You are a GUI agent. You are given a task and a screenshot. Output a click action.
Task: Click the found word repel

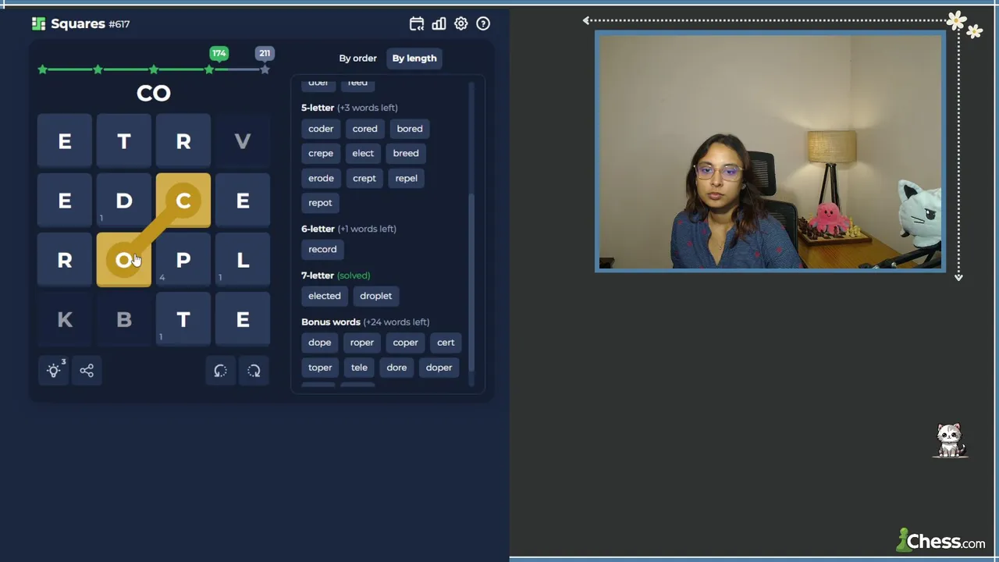(x=407, y=178)
